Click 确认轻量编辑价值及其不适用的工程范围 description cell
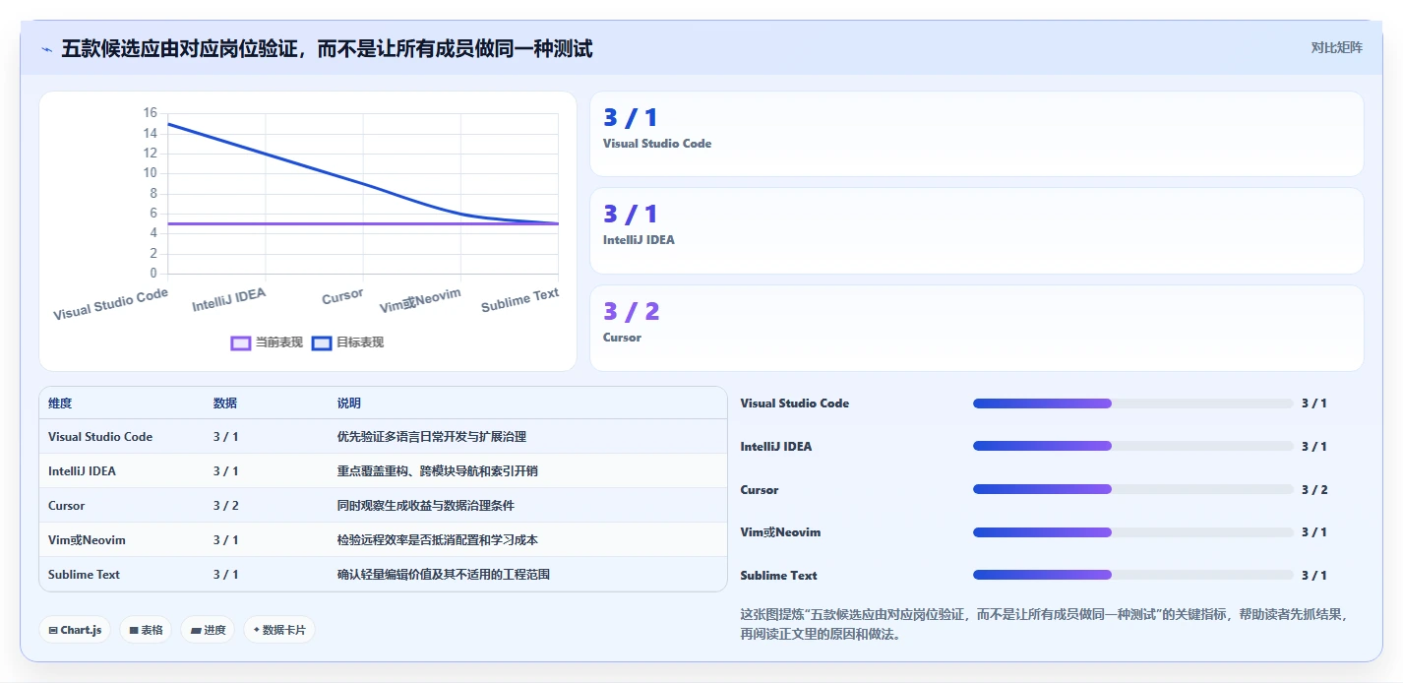 (444, 575)
